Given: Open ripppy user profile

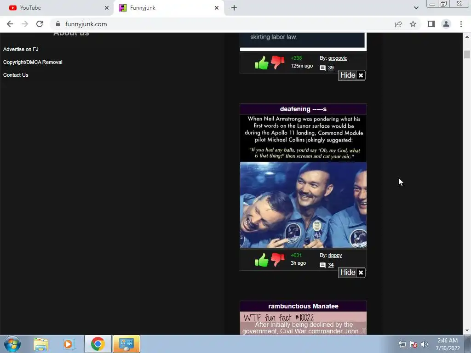Looking at the screenshot, I should coord(335,256).
